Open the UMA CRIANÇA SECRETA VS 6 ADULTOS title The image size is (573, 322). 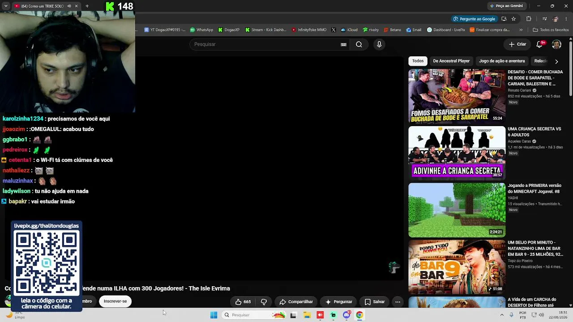click(534, 132)
